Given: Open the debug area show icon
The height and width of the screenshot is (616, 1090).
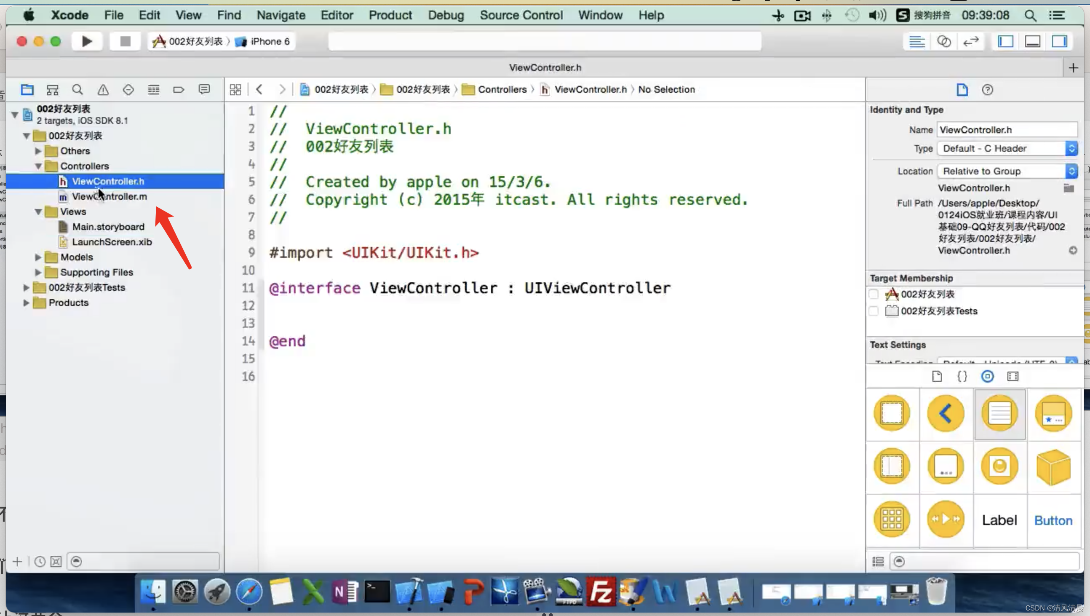Looking at the screenshot, I should pos(1033,41).
